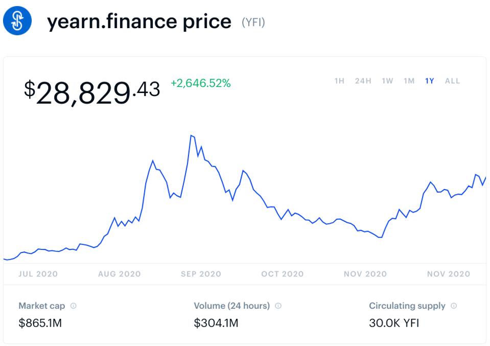Viewport: 490px width, 346px height.
Task: Open the Volume (24 hours) info tooltip icon
Action: 278,306
